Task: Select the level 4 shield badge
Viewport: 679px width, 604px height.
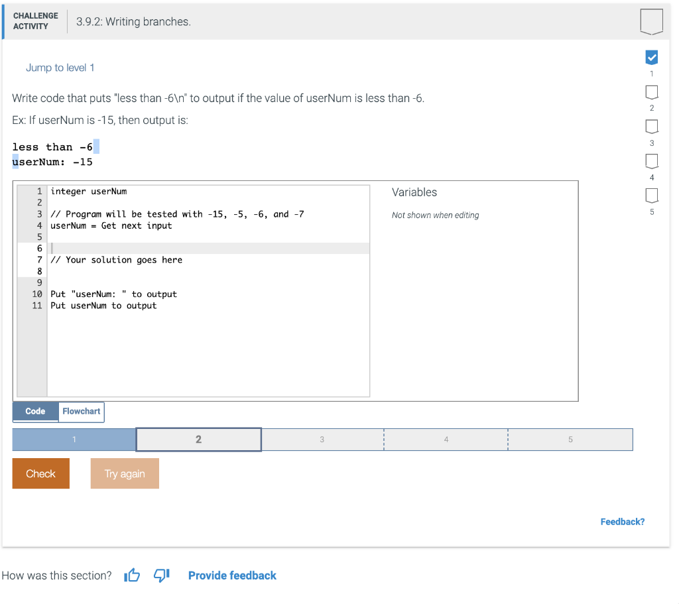Action: pyautogui.click(x=652, y=160)
